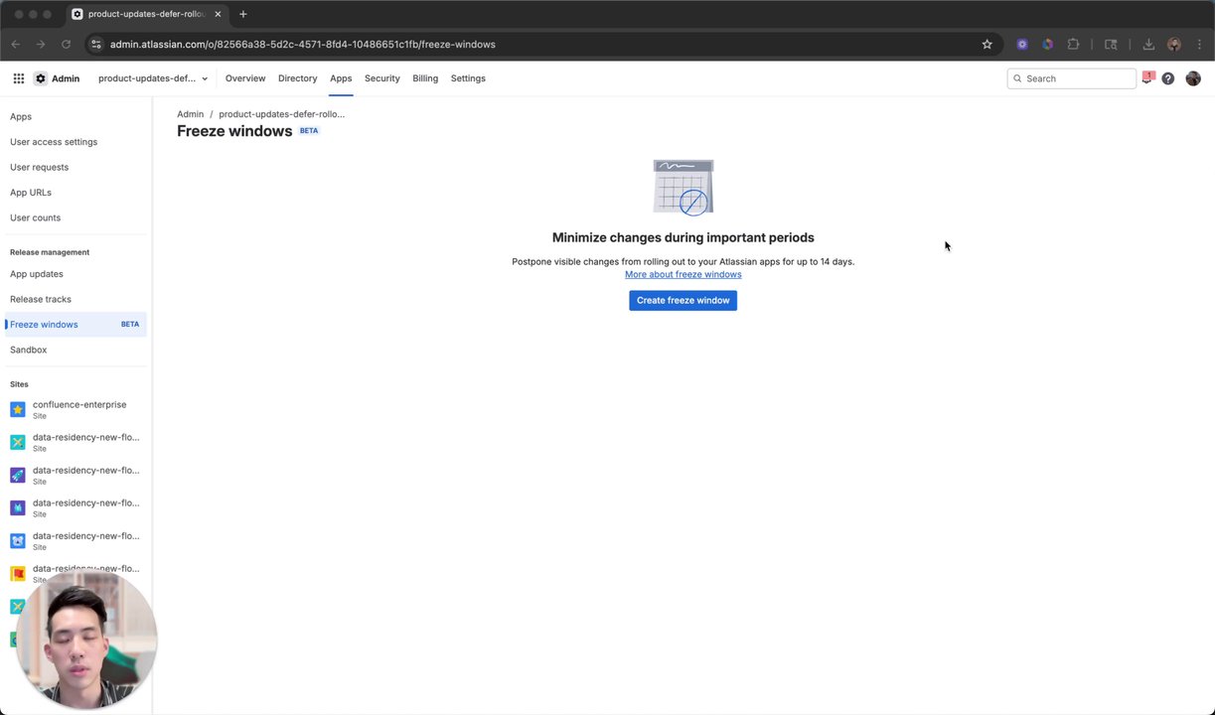Open the Atlassian app switcher grid
This screenshot has width=1215, height=715.
coord(19,78)
